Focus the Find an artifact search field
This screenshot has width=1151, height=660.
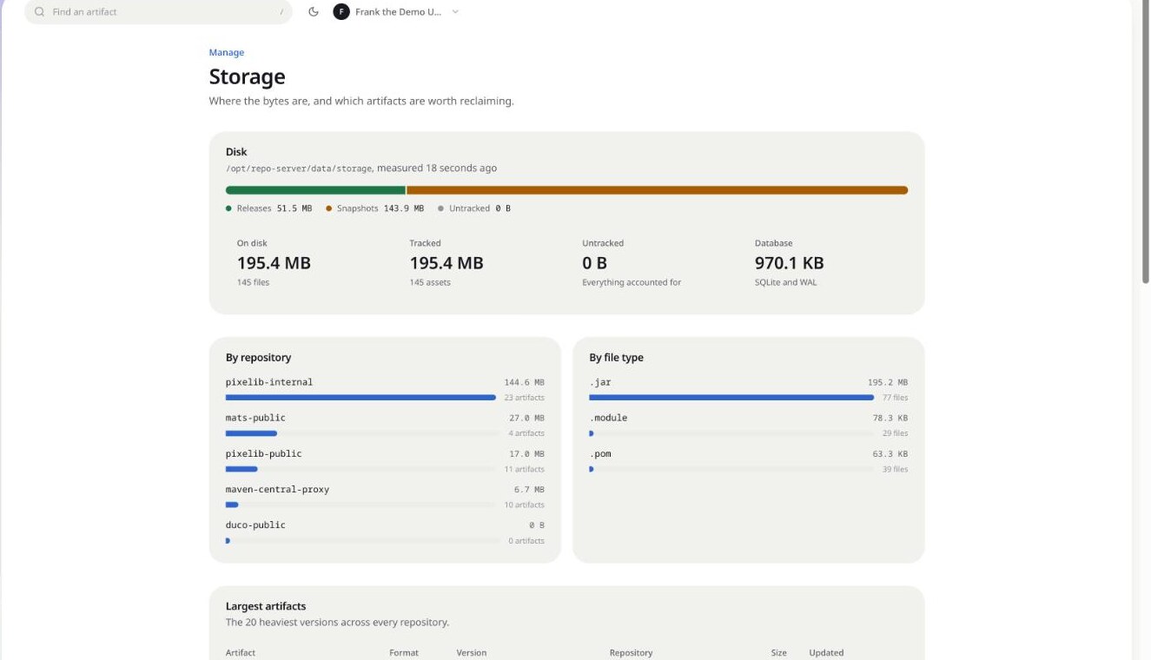pyautogui.click(x=158, y=12)
